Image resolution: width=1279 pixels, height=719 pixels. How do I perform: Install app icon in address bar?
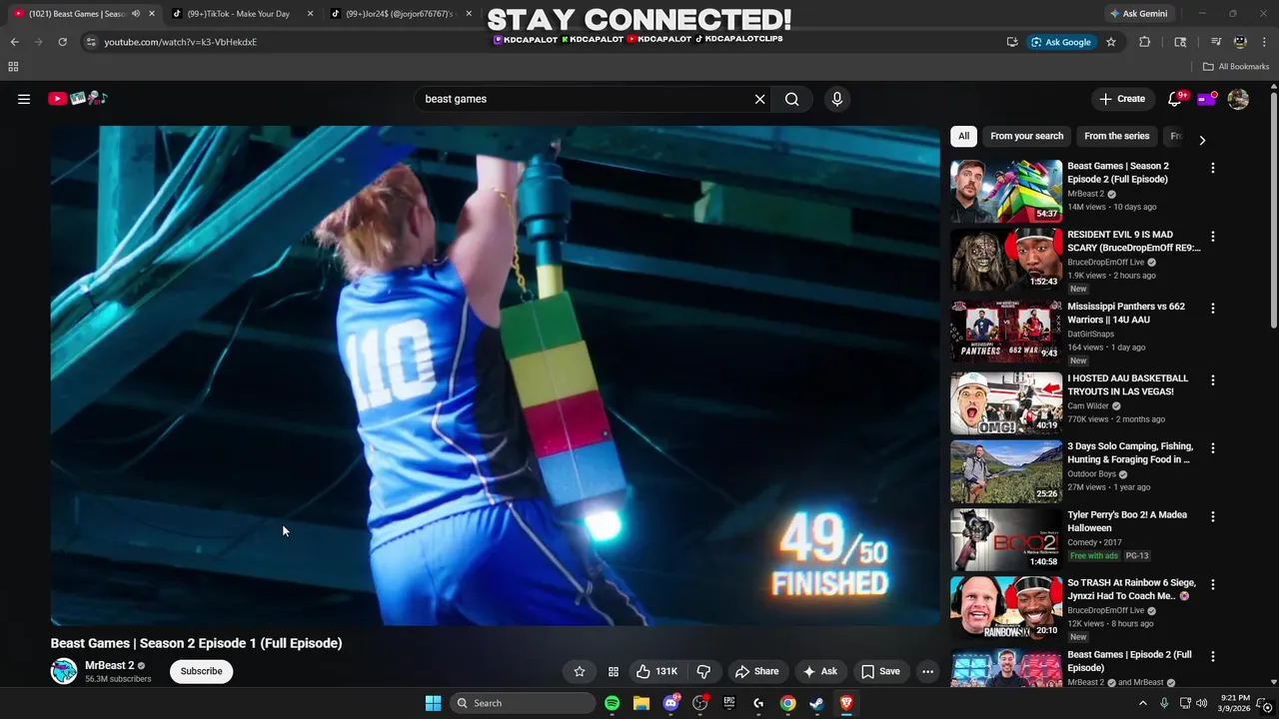click(x=1012, y=42)
